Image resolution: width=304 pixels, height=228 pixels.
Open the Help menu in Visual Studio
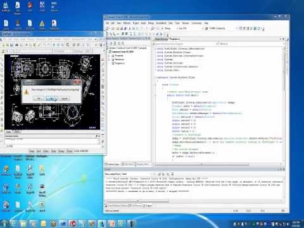click(x=206, y=23)
